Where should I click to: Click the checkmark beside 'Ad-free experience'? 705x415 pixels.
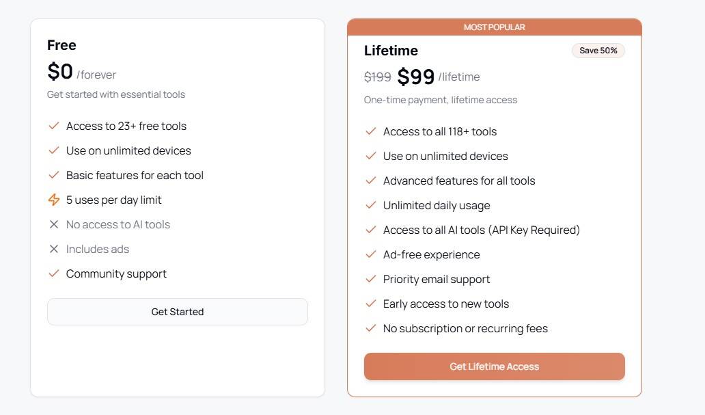click(x=372, y=254)
